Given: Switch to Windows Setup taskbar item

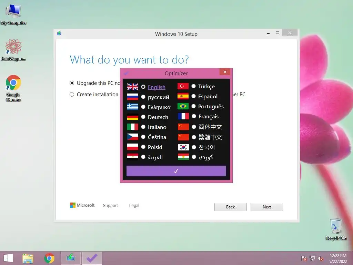Looking at the screenshot, I should tap(71, 258).
